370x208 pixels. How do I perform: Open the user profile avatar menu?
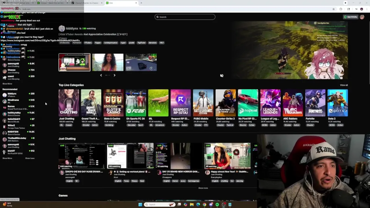362,17
